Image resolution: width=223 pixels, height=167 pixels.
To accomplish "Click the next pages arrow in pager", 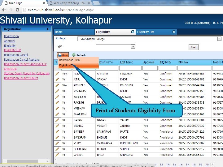I will click(x=212, y=164).
